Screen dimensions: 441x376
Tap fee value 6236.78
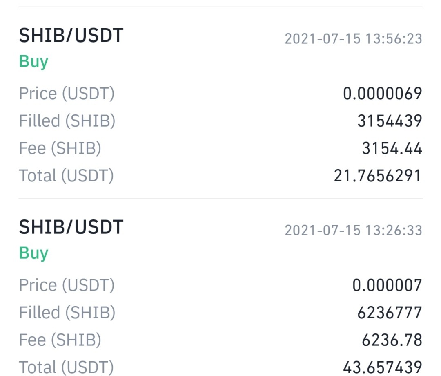tap(392, 340)
